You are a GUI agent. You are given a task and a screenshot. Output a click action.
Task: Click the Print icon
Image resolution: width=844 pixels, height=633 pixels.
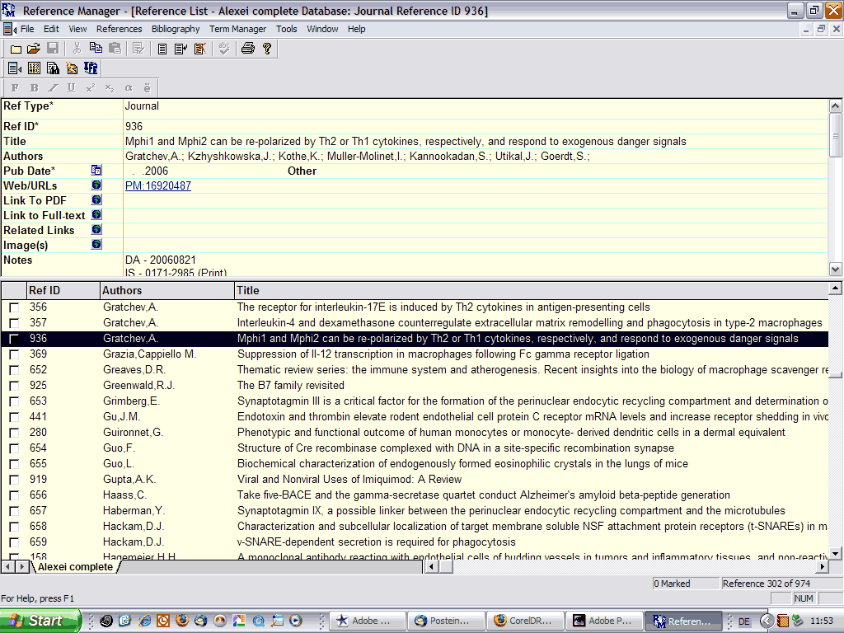pos(247,49)
